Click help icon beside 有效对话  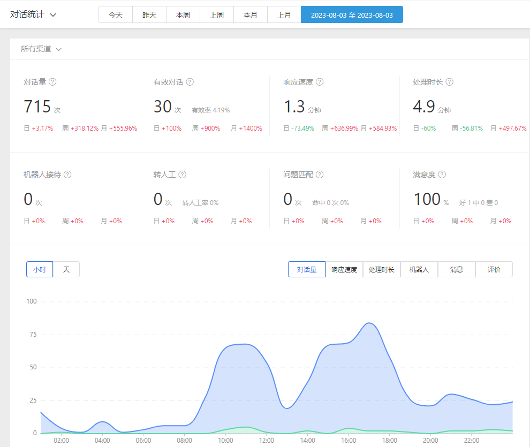pyautogui.click(x=190, y=82)
